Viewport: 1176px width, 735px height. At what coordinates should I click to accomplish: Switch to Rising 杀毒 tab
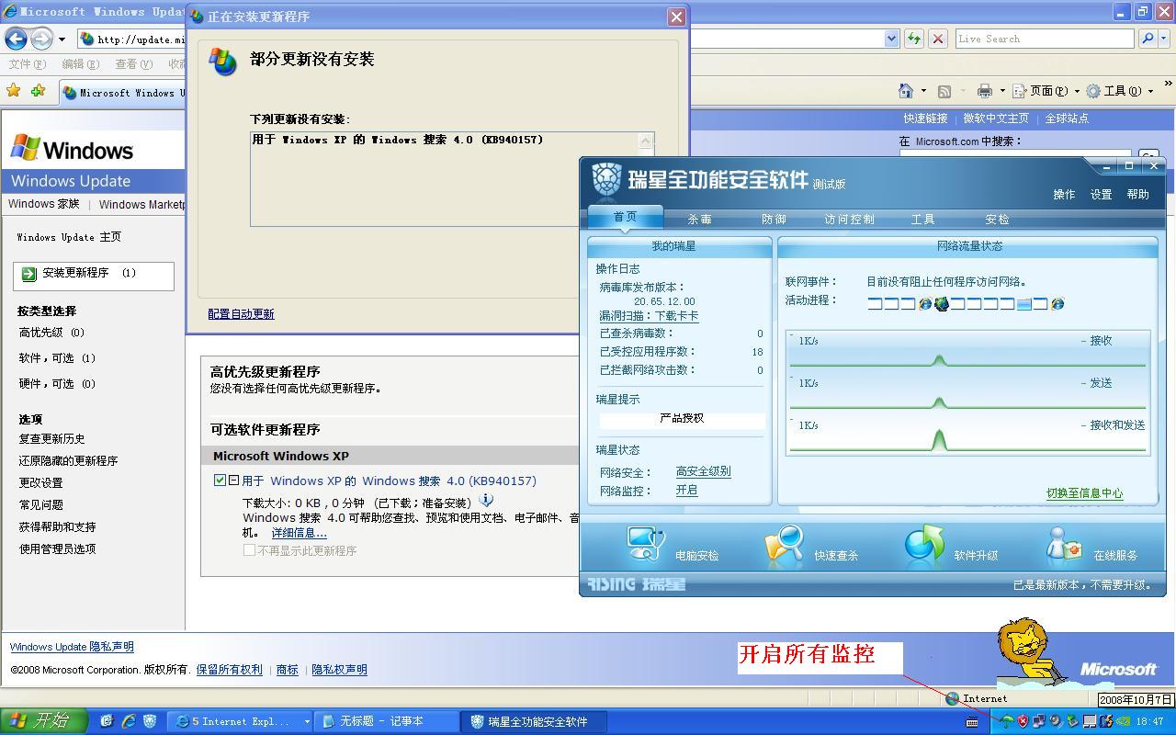(699, 219)
